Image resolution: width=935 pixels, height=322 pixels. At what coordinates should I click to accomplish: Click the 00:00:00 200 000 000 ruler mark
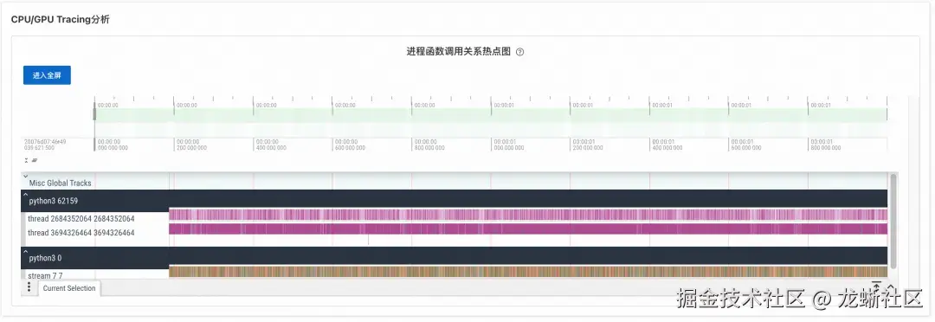[190, 145]
